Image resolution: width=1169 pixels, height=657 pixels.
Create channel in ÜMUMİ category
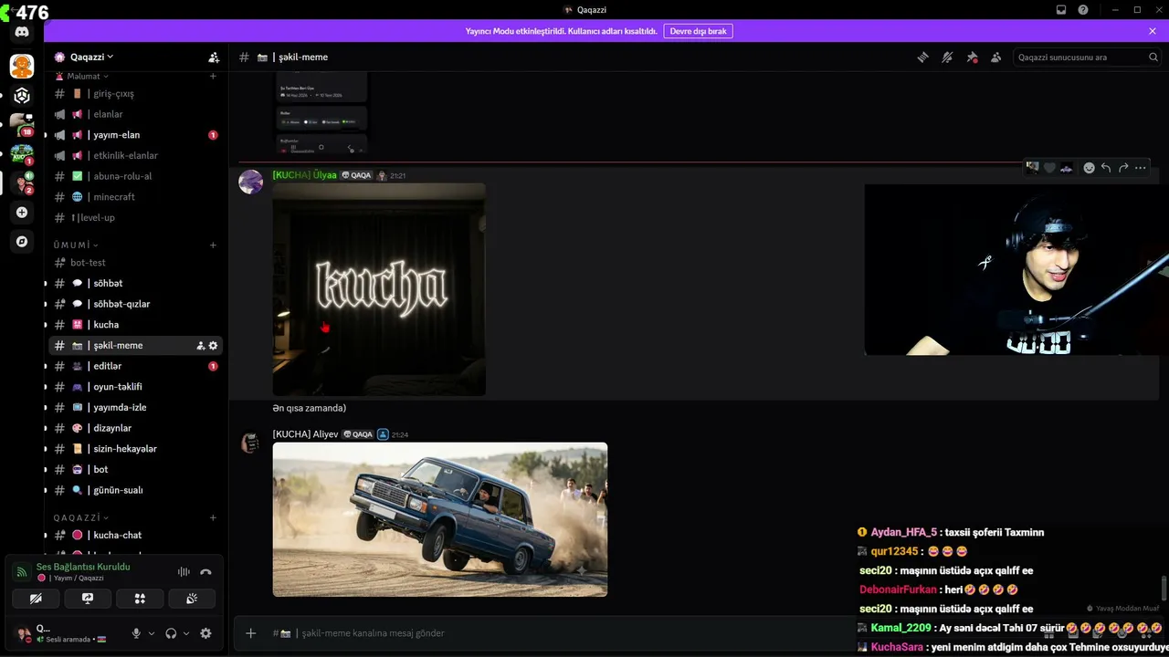click(213, 245)
